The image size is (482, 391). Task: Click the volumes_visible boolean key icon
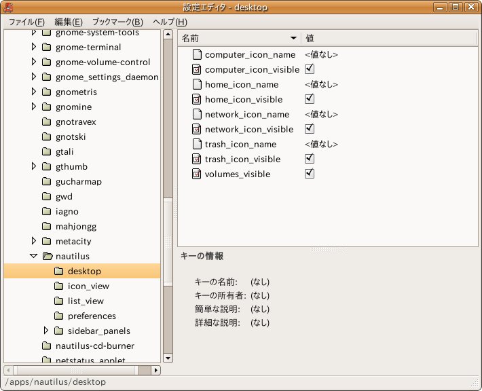tap(196, 174)
